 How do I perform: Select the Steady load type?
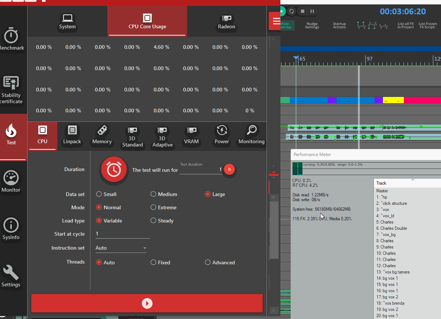(x=162, y=221)
